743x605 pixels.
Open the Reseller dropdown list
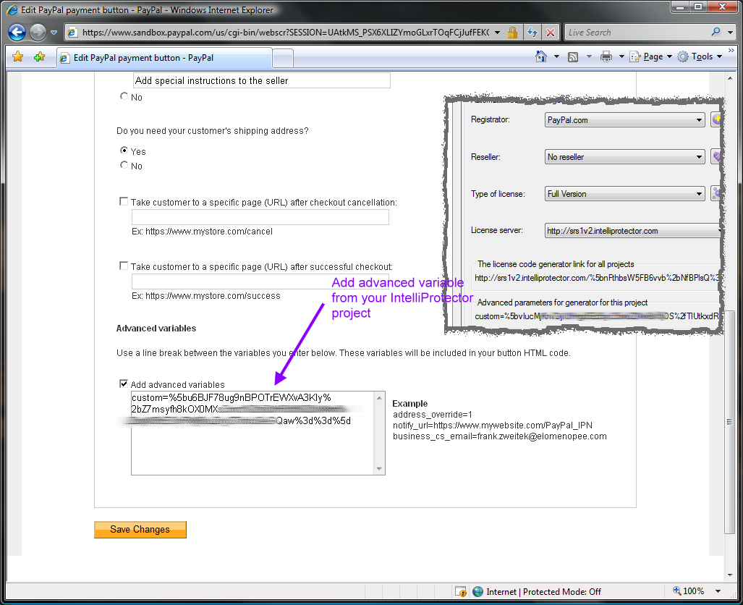(x=699, y=157)
